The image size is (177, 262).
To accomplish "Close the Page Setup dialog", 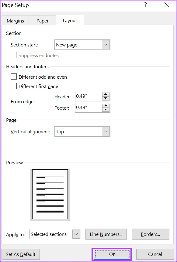I will click(167, 5).
